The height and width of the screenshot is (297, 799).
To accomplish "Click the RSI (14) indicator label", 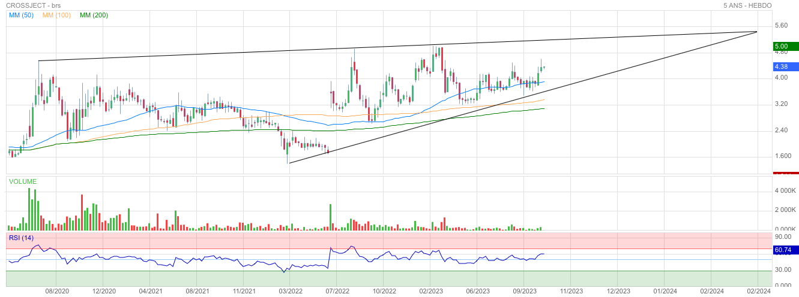I will coord(22,238).
